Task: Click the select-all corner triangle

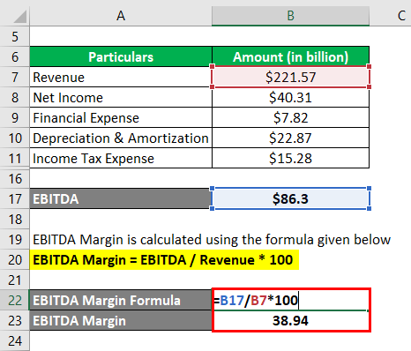Action: coord(20,17)
